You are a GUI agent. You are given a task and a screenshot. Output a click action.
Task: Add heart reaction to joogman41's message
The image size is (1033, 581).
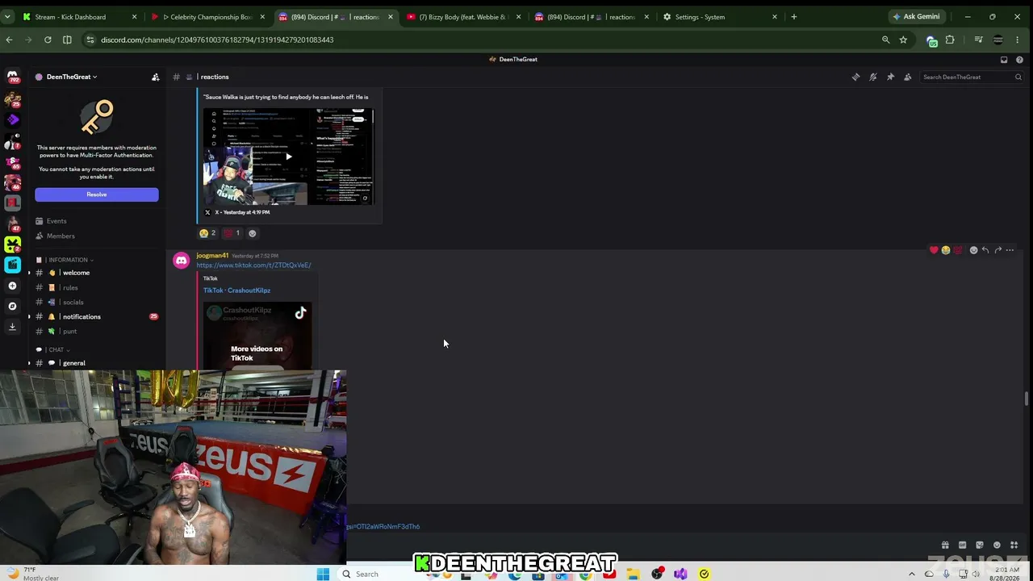pos(934,250)
